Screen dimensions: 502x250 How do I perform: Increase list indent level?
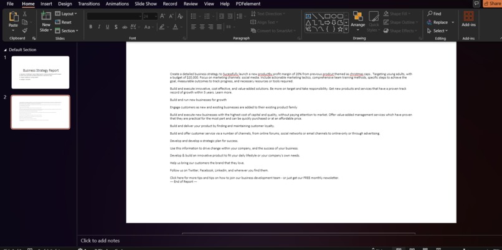click(x=230, y=16)
